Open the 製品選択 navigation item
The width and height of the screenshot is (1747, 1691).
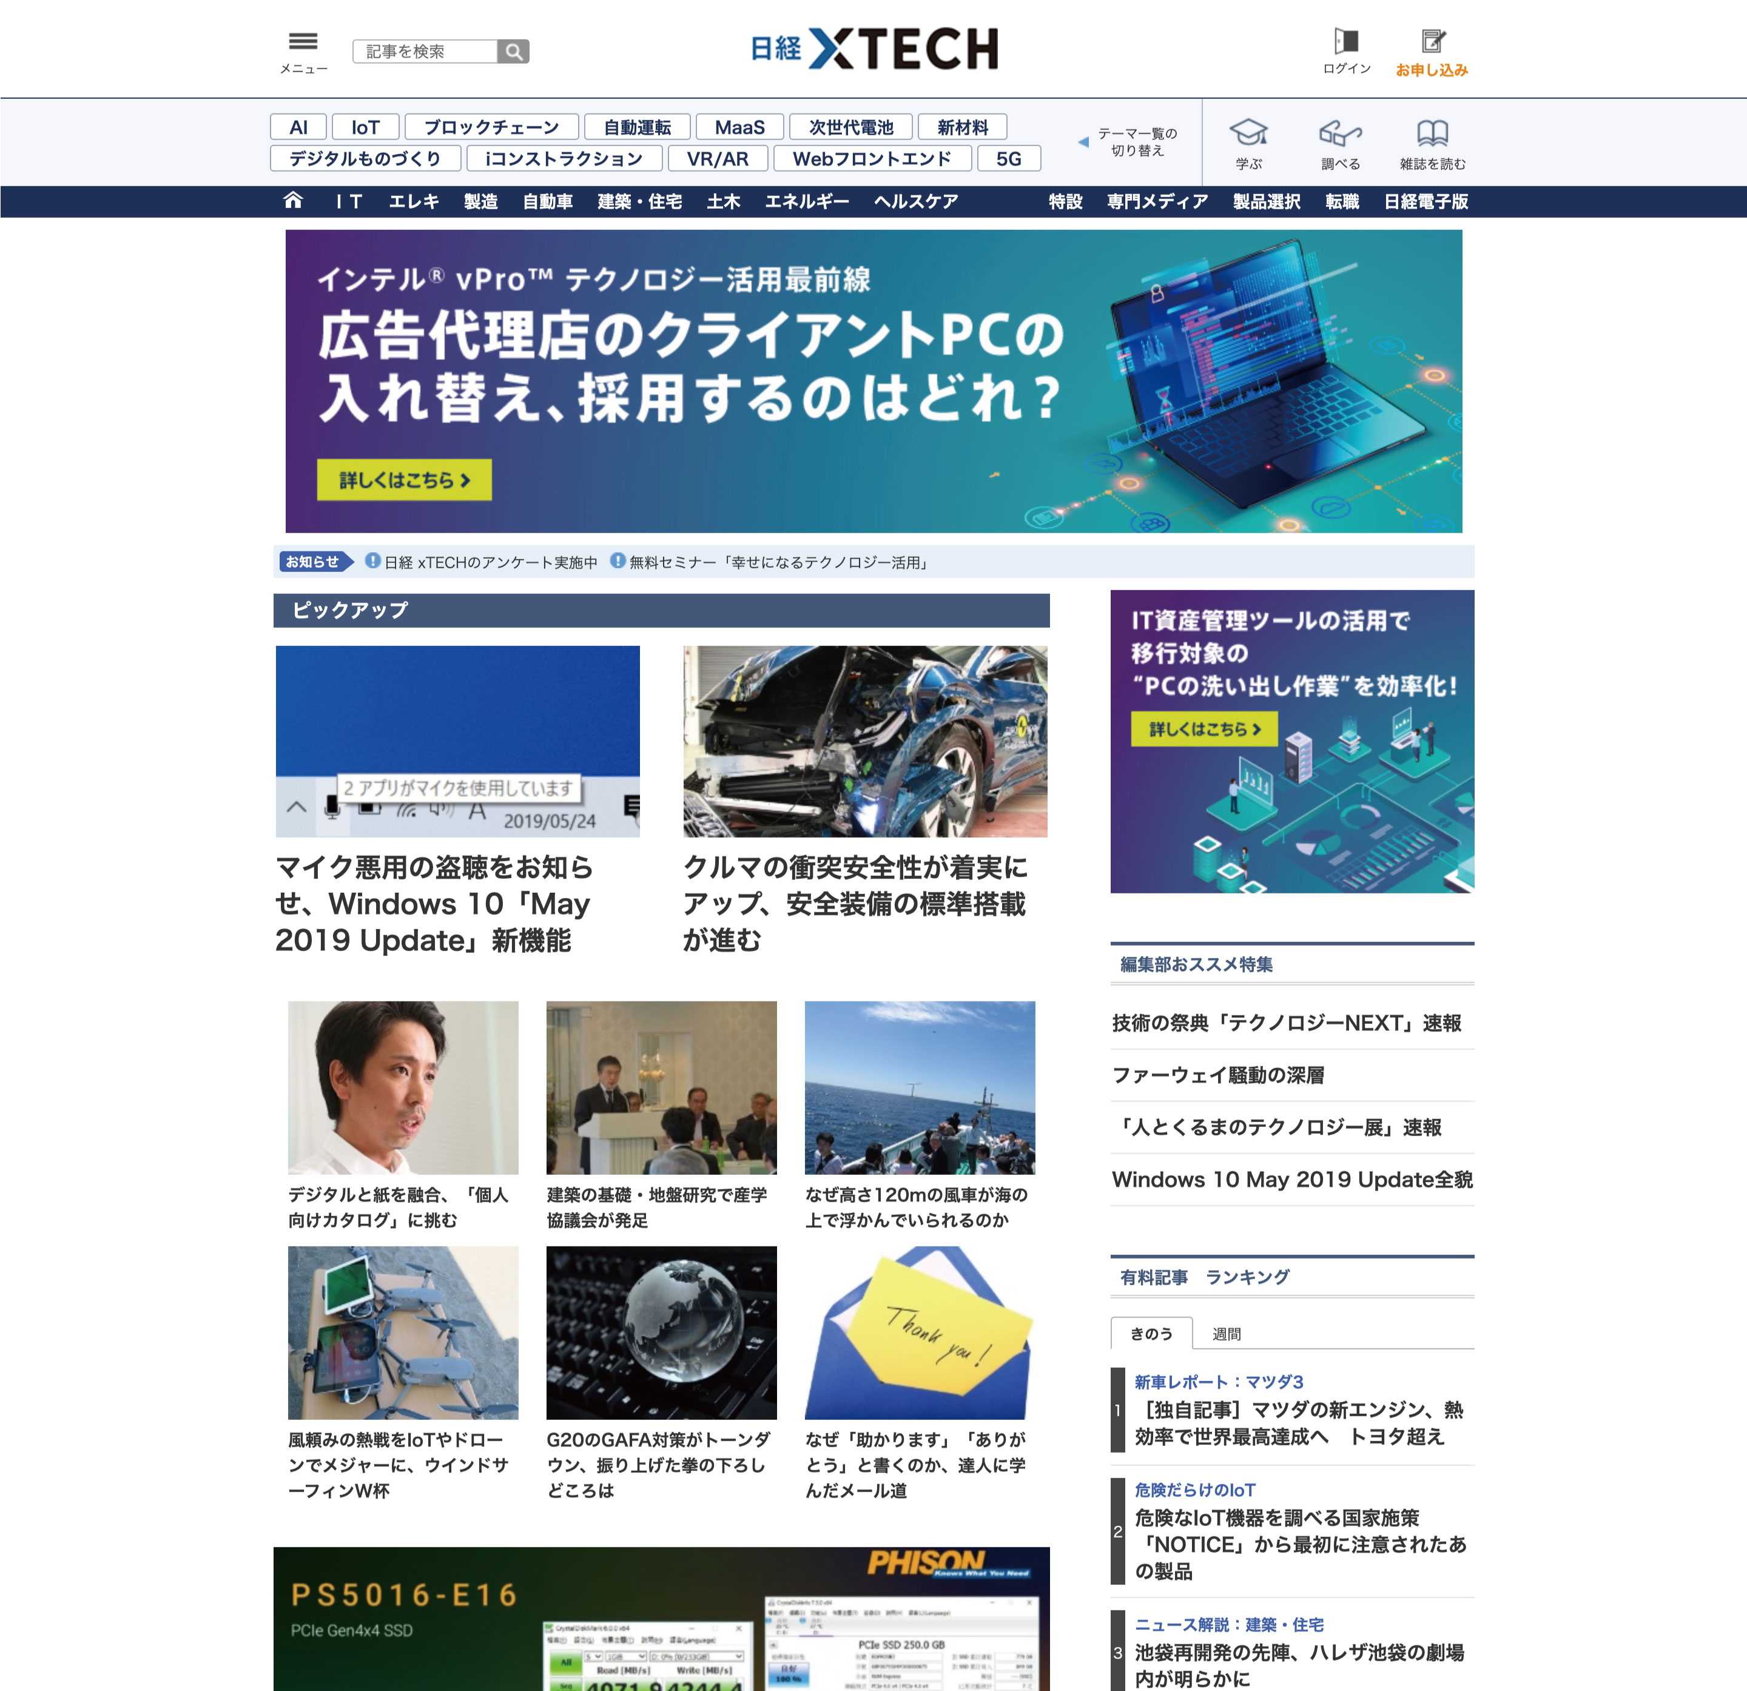pos(1267,201)
